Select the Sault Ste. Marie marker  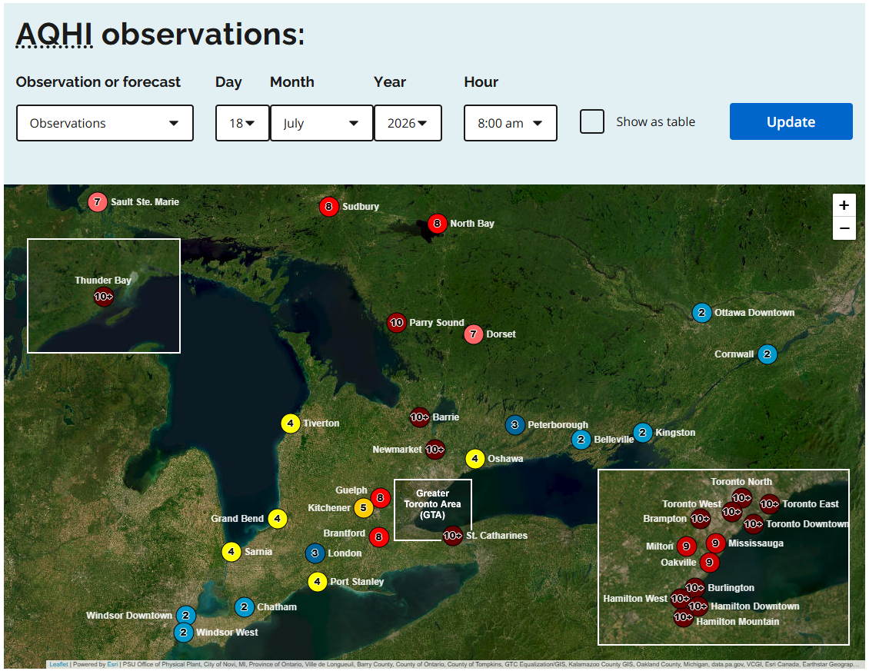(x=97, y=201)
